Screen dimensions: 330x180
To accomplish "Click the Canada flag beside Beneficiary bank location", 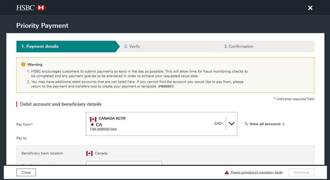I will tap(89, 153).
